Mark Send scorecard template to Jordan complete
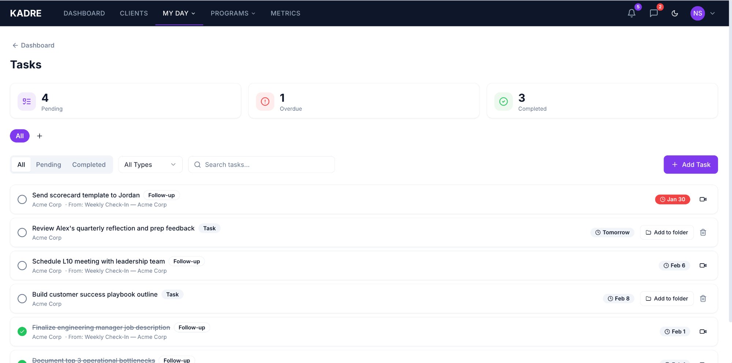 click(22, 199)
